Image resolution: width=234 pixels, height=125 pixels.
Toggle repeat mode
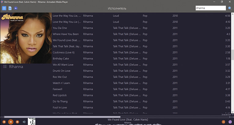pyautogui.click(x=230, y=122)
